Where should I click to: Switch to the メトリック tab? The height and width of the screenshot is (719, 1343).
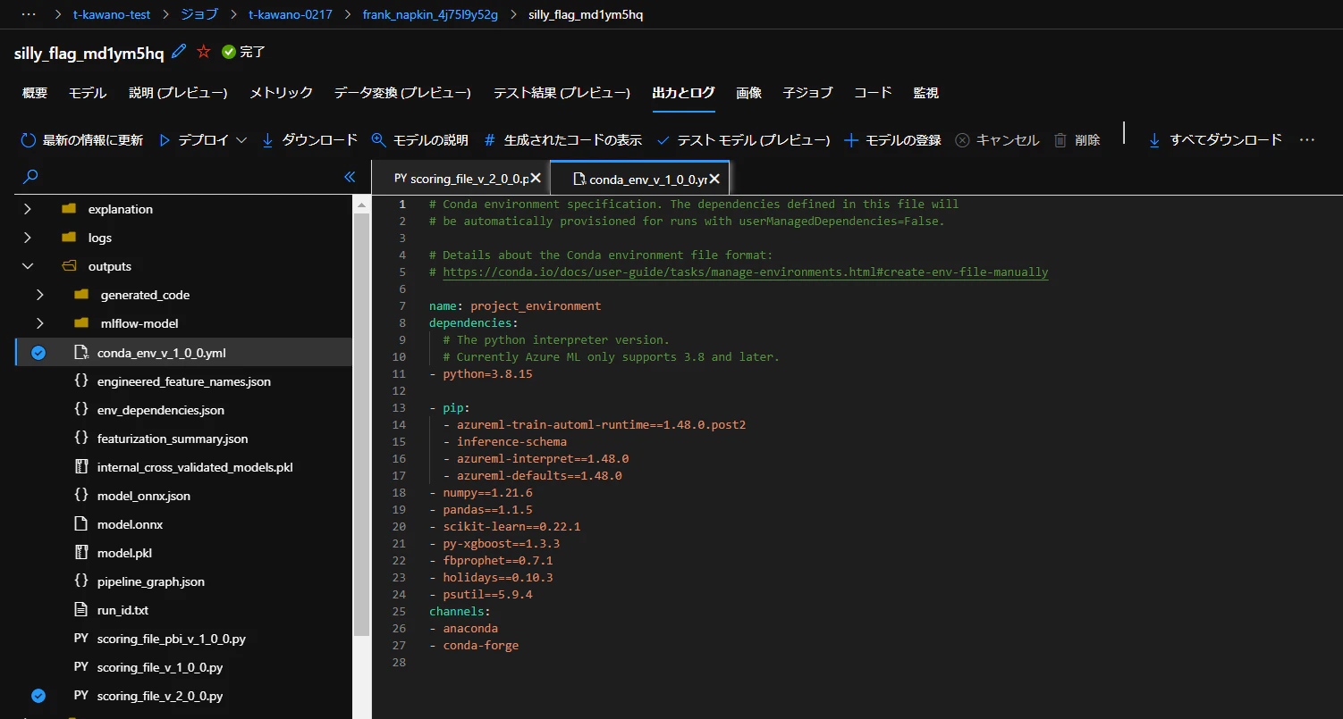pyautogui.click(x=281, y=93)
